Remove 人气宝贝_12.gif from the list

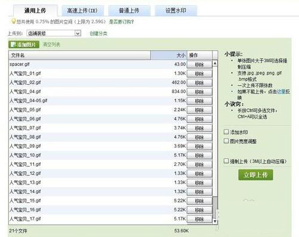pyautogui.click(x=199, y=174)
